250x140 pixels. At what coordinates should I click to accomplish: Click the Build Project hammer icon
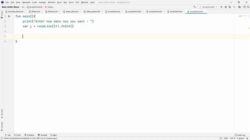(195, 7)
